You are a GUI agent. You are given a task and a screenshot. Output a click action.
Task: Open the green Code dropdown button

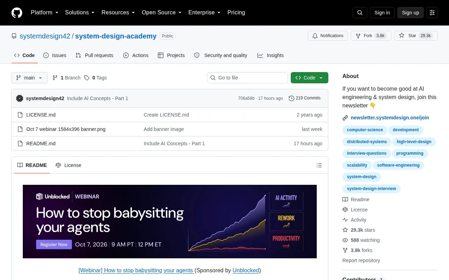pyautogui.click(x=309, y=78)
